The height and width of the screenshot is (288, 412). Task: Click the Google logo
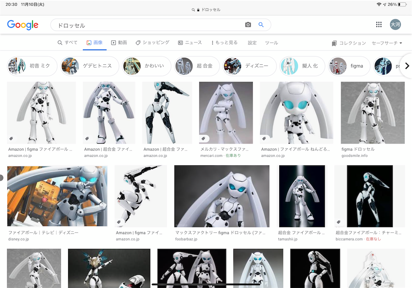coord(23,25)
